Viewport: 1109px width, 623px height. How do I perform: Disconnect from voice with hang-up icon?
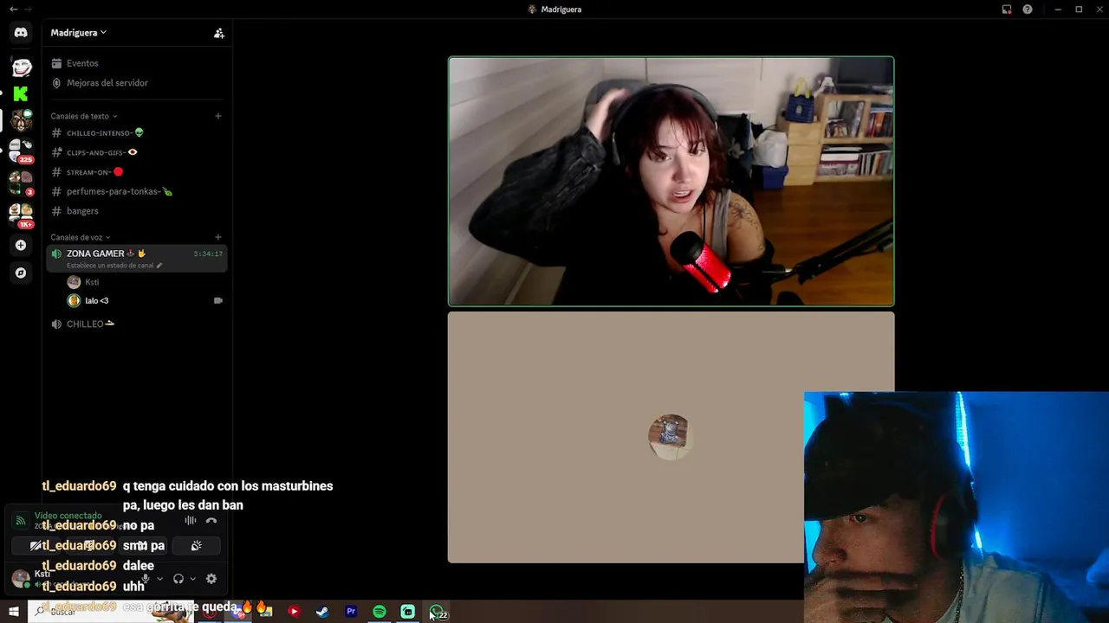click(x=211, y=521)
